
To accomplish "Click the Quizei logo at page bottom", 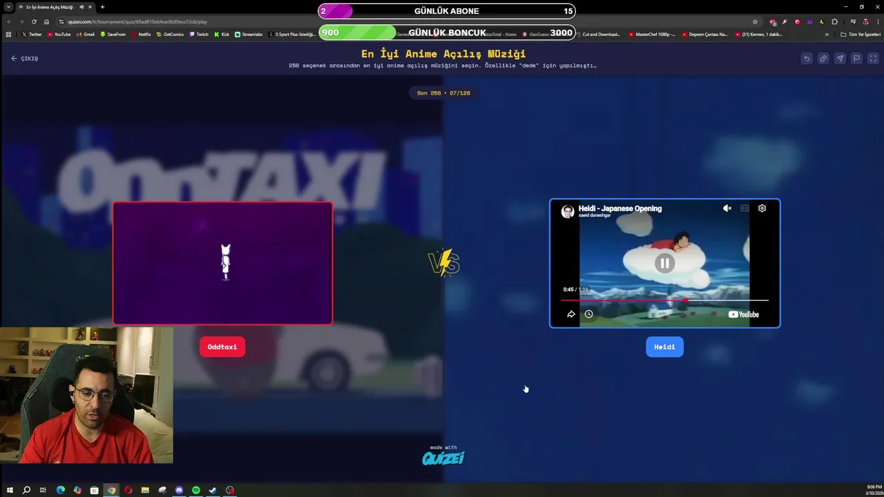I will coord(443,458).
